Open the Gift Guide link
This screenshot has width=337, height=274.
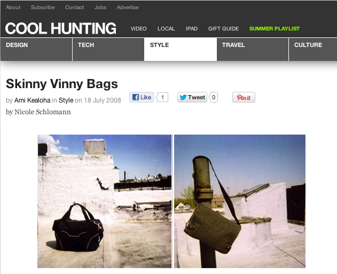point(224,29)
